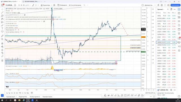The height and width of the screenshot is (102, 181).
Task: Open notifications bell in right sidebar
Action: click(179, 50)
